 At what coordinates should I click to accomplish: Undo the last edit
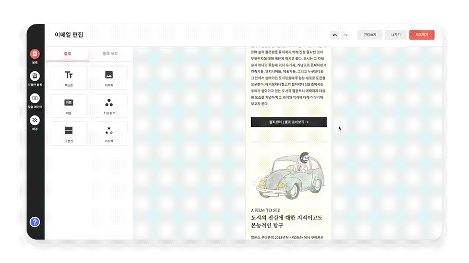335,35
